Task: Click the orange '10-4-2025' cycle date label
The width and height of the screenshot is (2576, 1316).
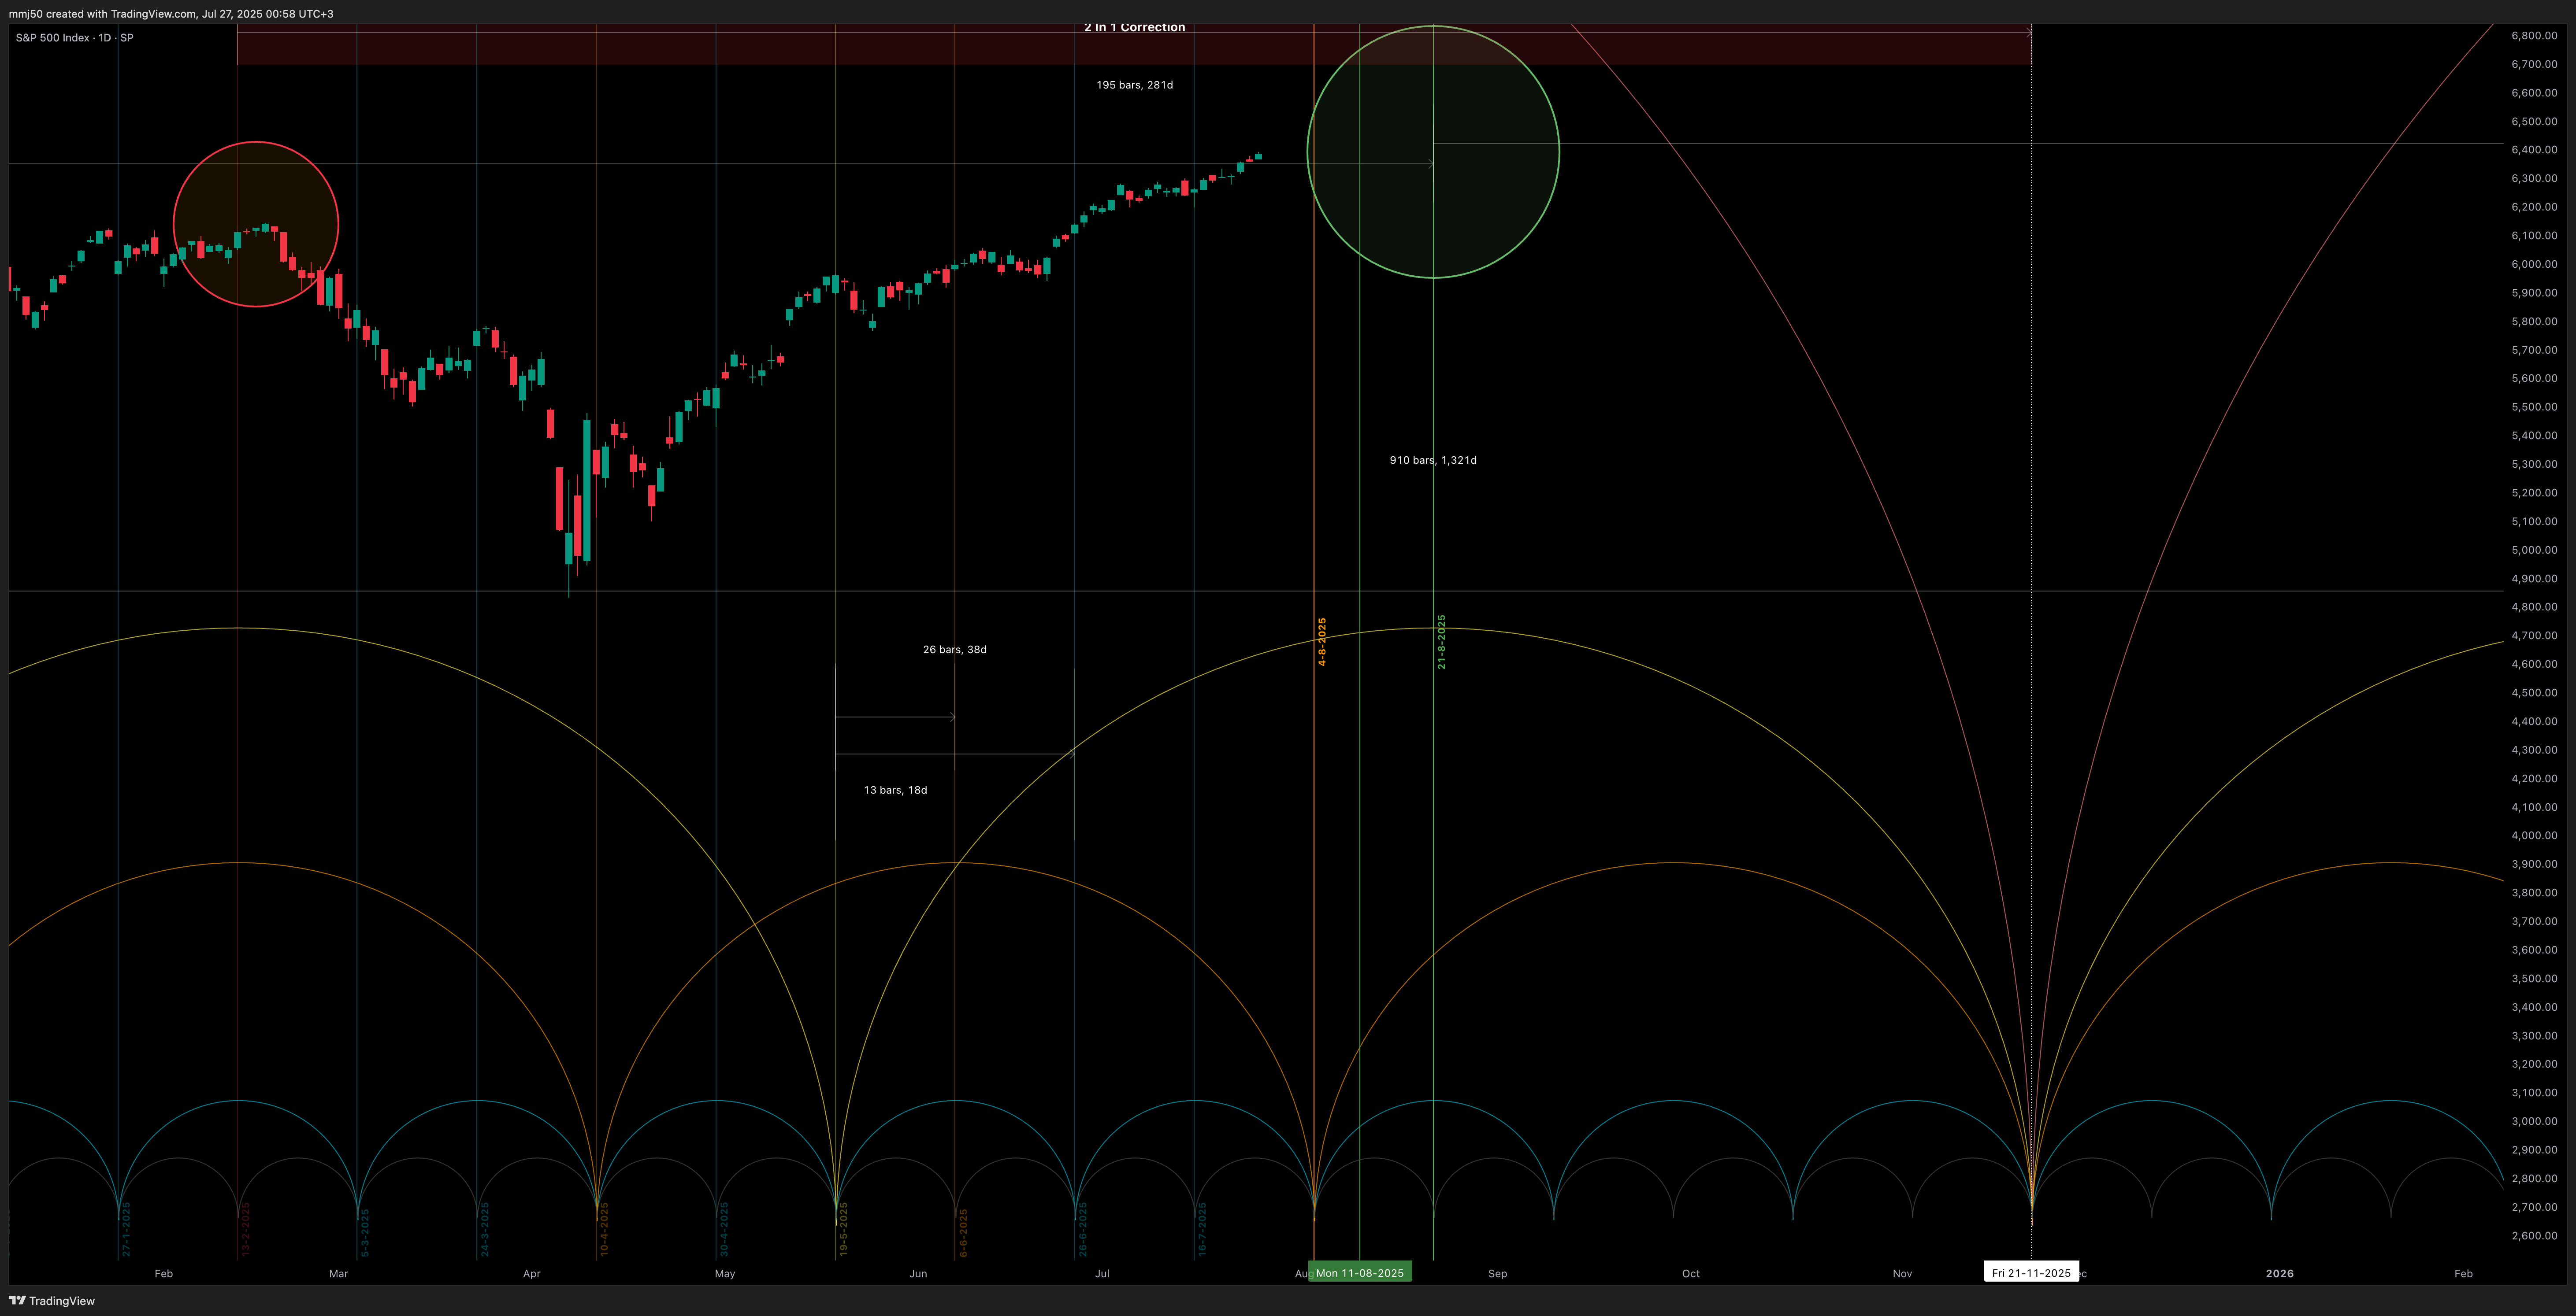Action: [x=604, y=1229]
